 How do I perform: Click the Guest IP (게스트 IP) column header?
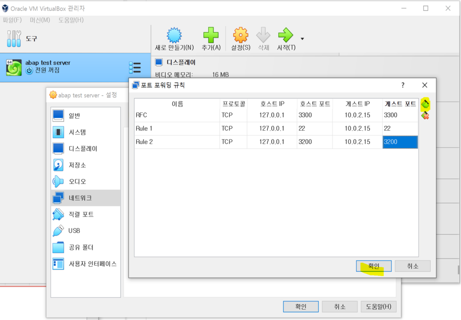357,104
